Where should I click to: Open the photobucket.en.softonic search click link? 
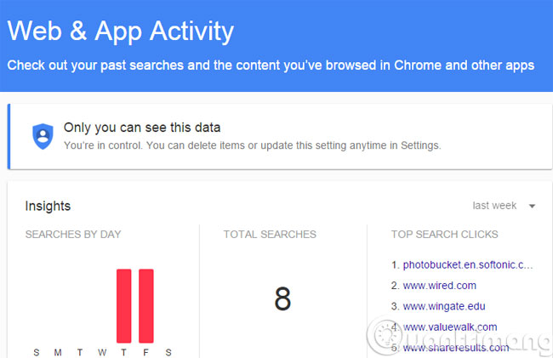[468, 265]
